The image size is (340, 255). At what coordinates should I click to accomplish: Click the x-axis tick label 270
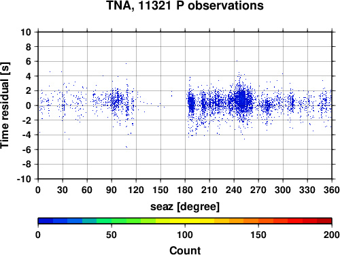click(258, 190)
